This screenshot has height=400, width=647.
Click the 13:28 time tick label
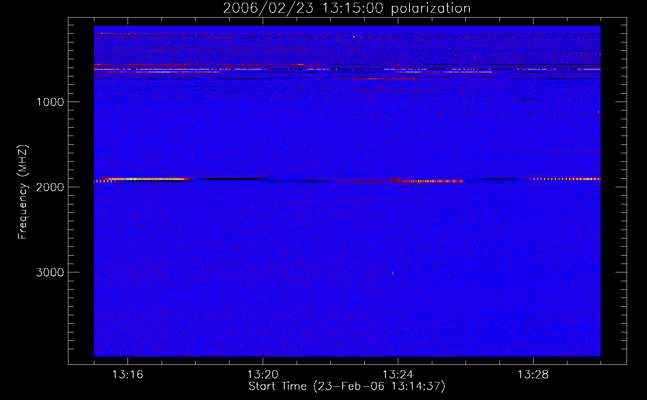click(x=533, y=375)
